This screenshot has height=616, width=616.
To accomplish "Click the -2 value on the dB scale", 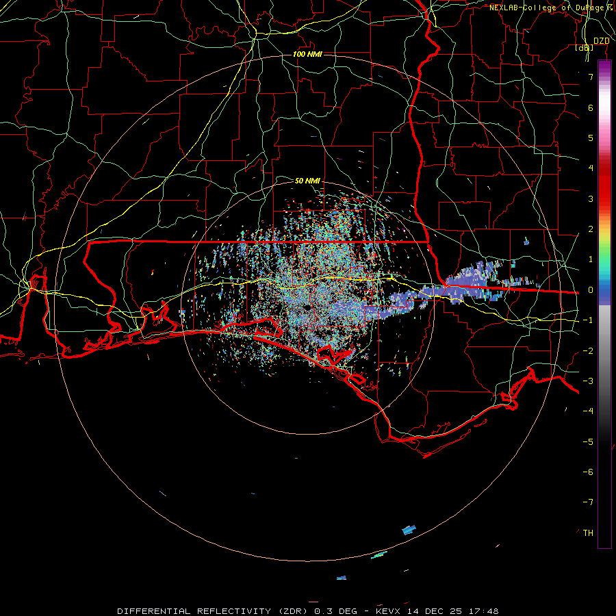I will pos(588,351).
